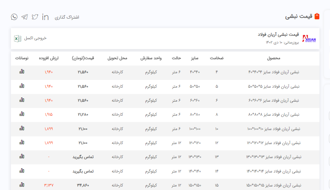Click the قیمت(تومان) column header
This screenshot has width=330, height=190.
coord(83,58)
